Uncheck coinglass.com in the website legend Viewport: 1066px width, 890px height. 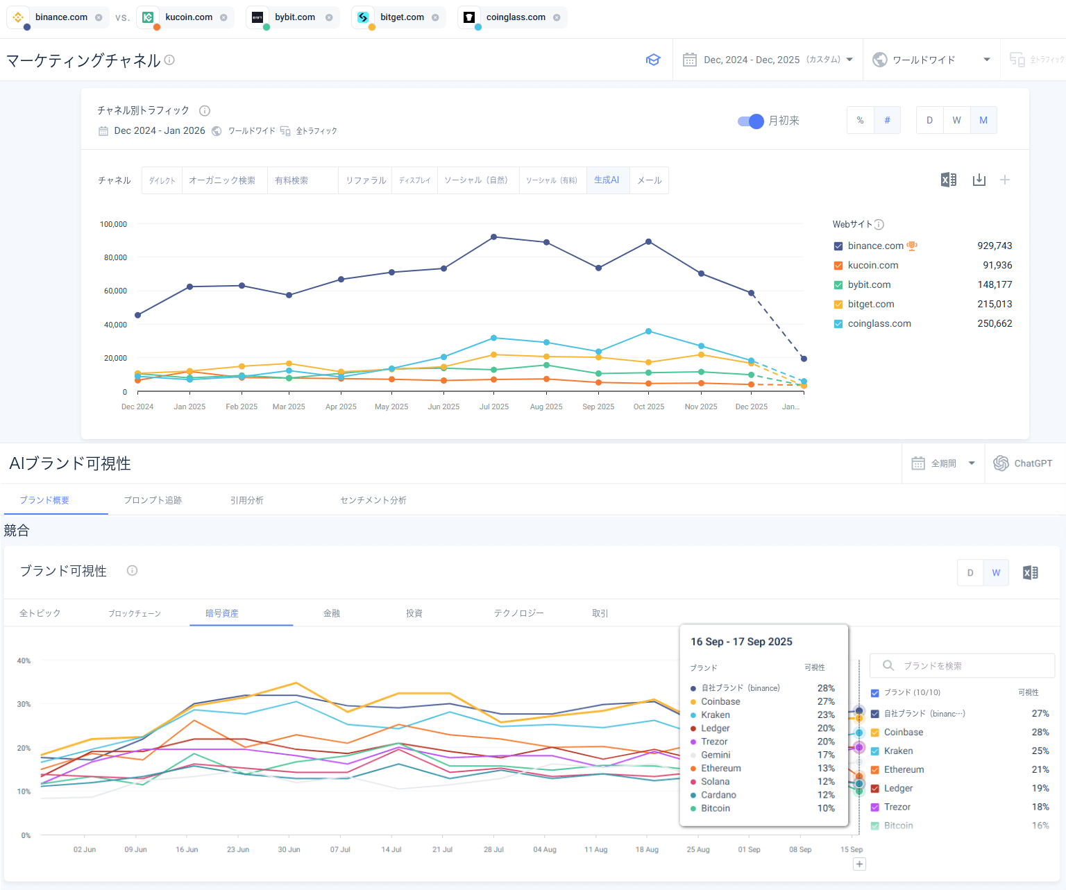pyautogui.click(x=838, y=324)
